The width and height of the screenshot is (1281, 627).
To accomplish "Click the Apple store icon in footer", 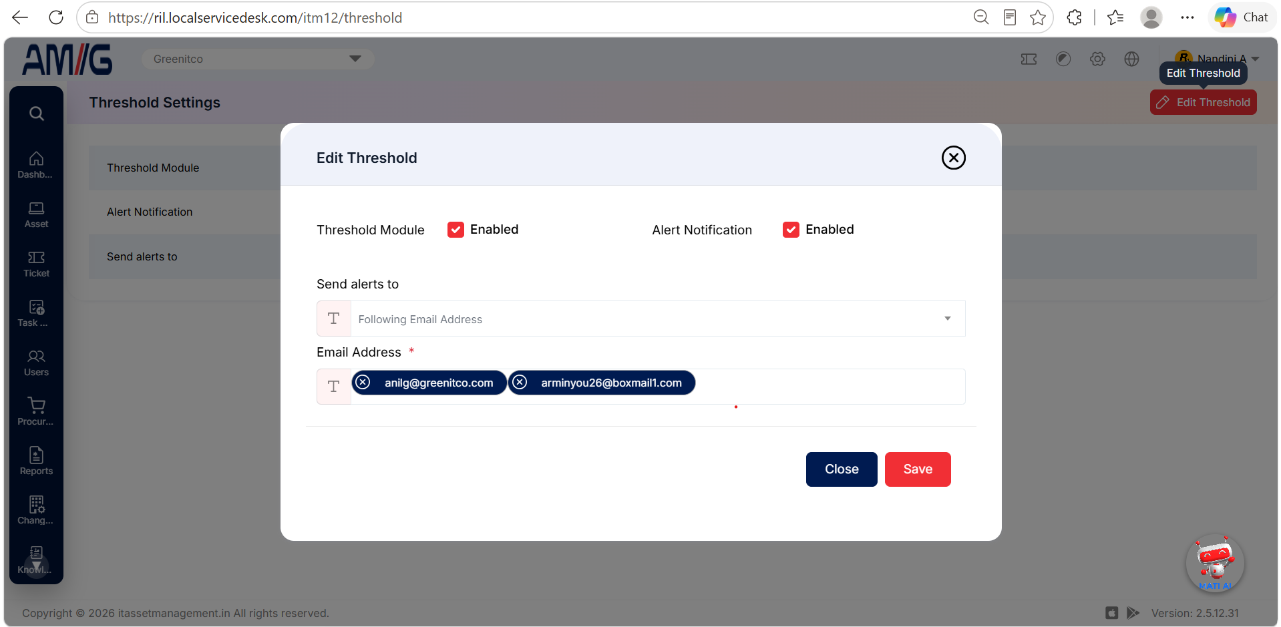I will 1111,612.
